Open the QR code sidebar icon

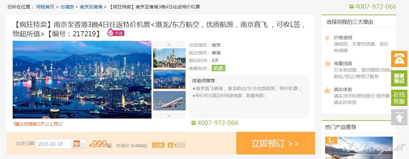[399, 78]
